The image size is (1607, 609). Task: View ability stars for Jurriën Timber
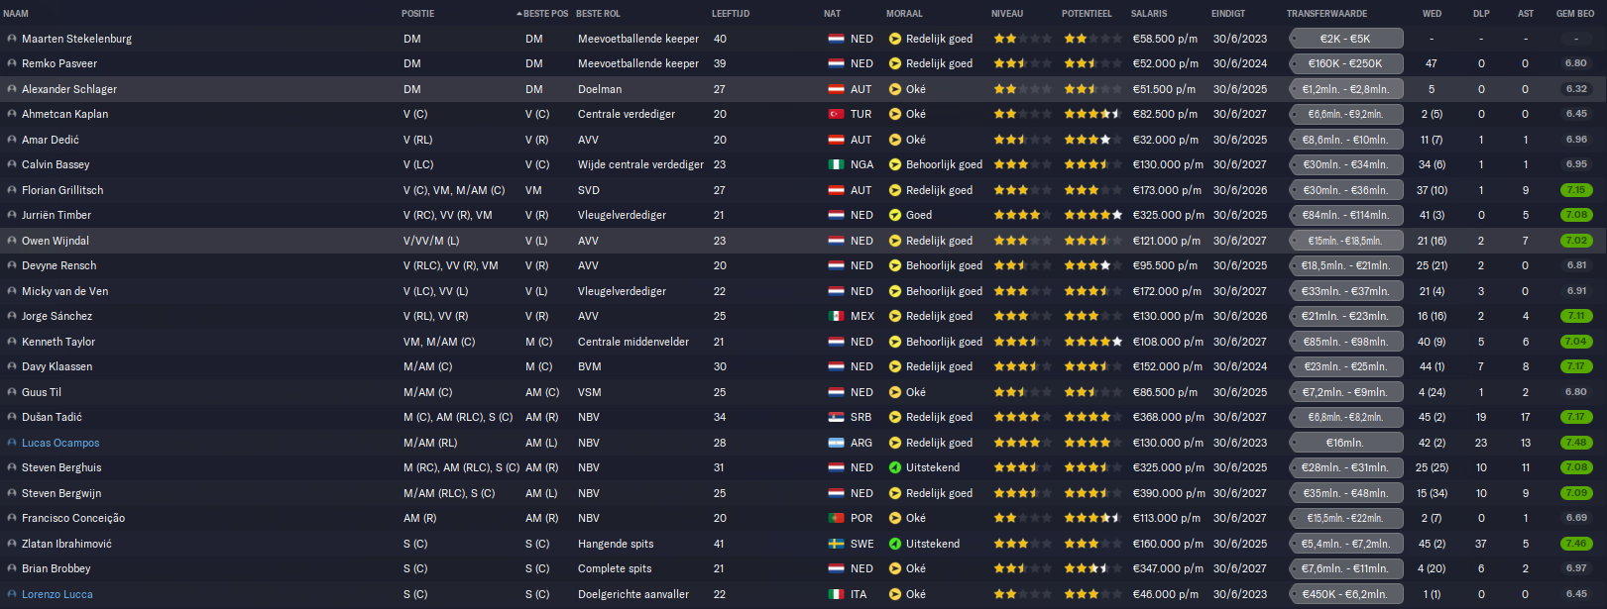pos(1022,215)
